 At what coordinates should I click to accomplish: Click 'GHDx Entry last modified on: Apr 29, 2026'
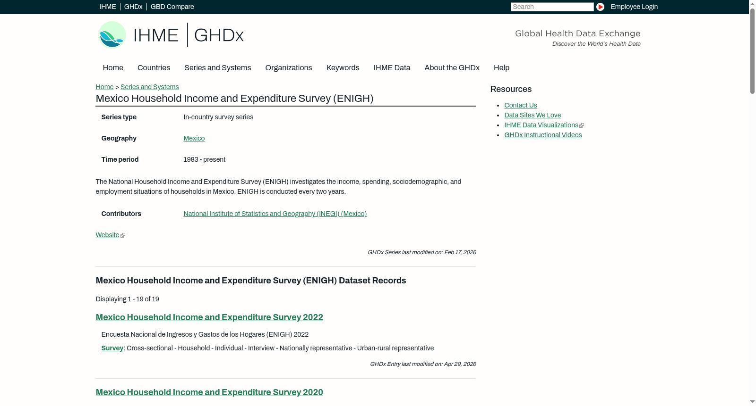coord(423,364)
